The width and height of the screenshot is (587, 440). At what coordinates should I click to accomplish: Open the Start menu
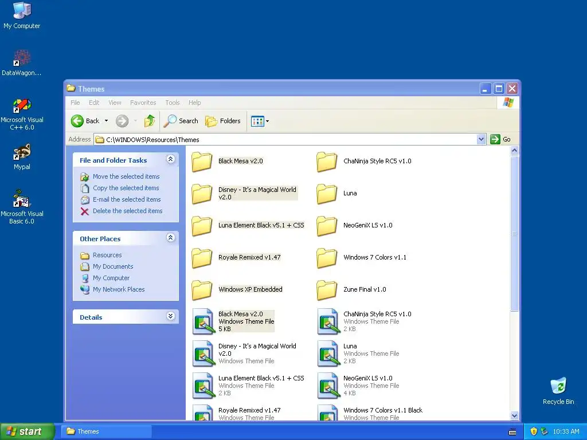[27, 431]
